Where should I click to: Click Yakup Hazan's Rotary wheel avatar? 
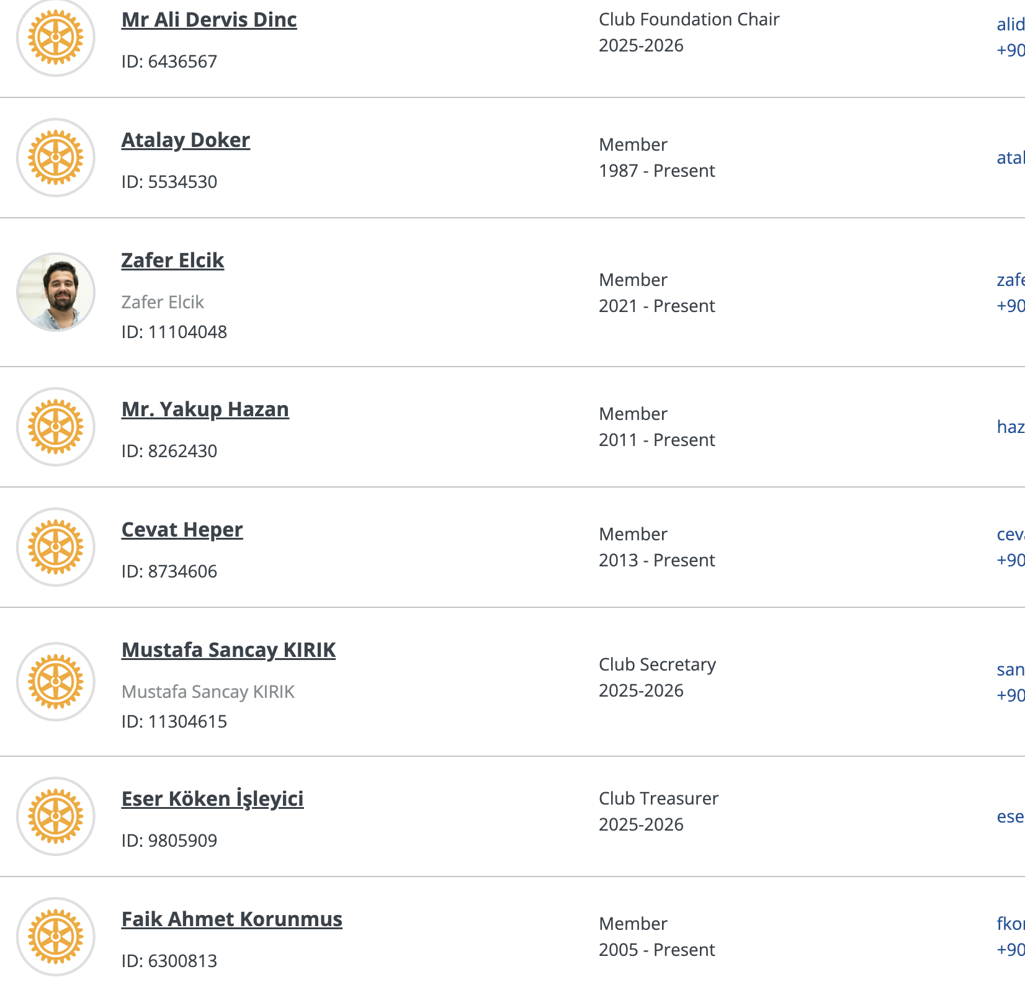[56, 427]
